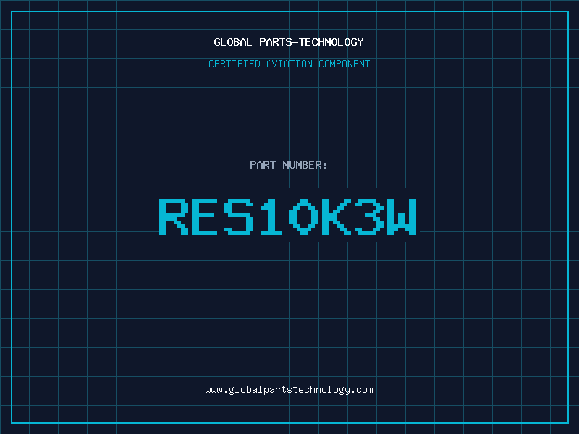Click the GLOBAL PARTS-TECHNOLOGY heading
The image size is (579, 434).
tap(289, 42)
